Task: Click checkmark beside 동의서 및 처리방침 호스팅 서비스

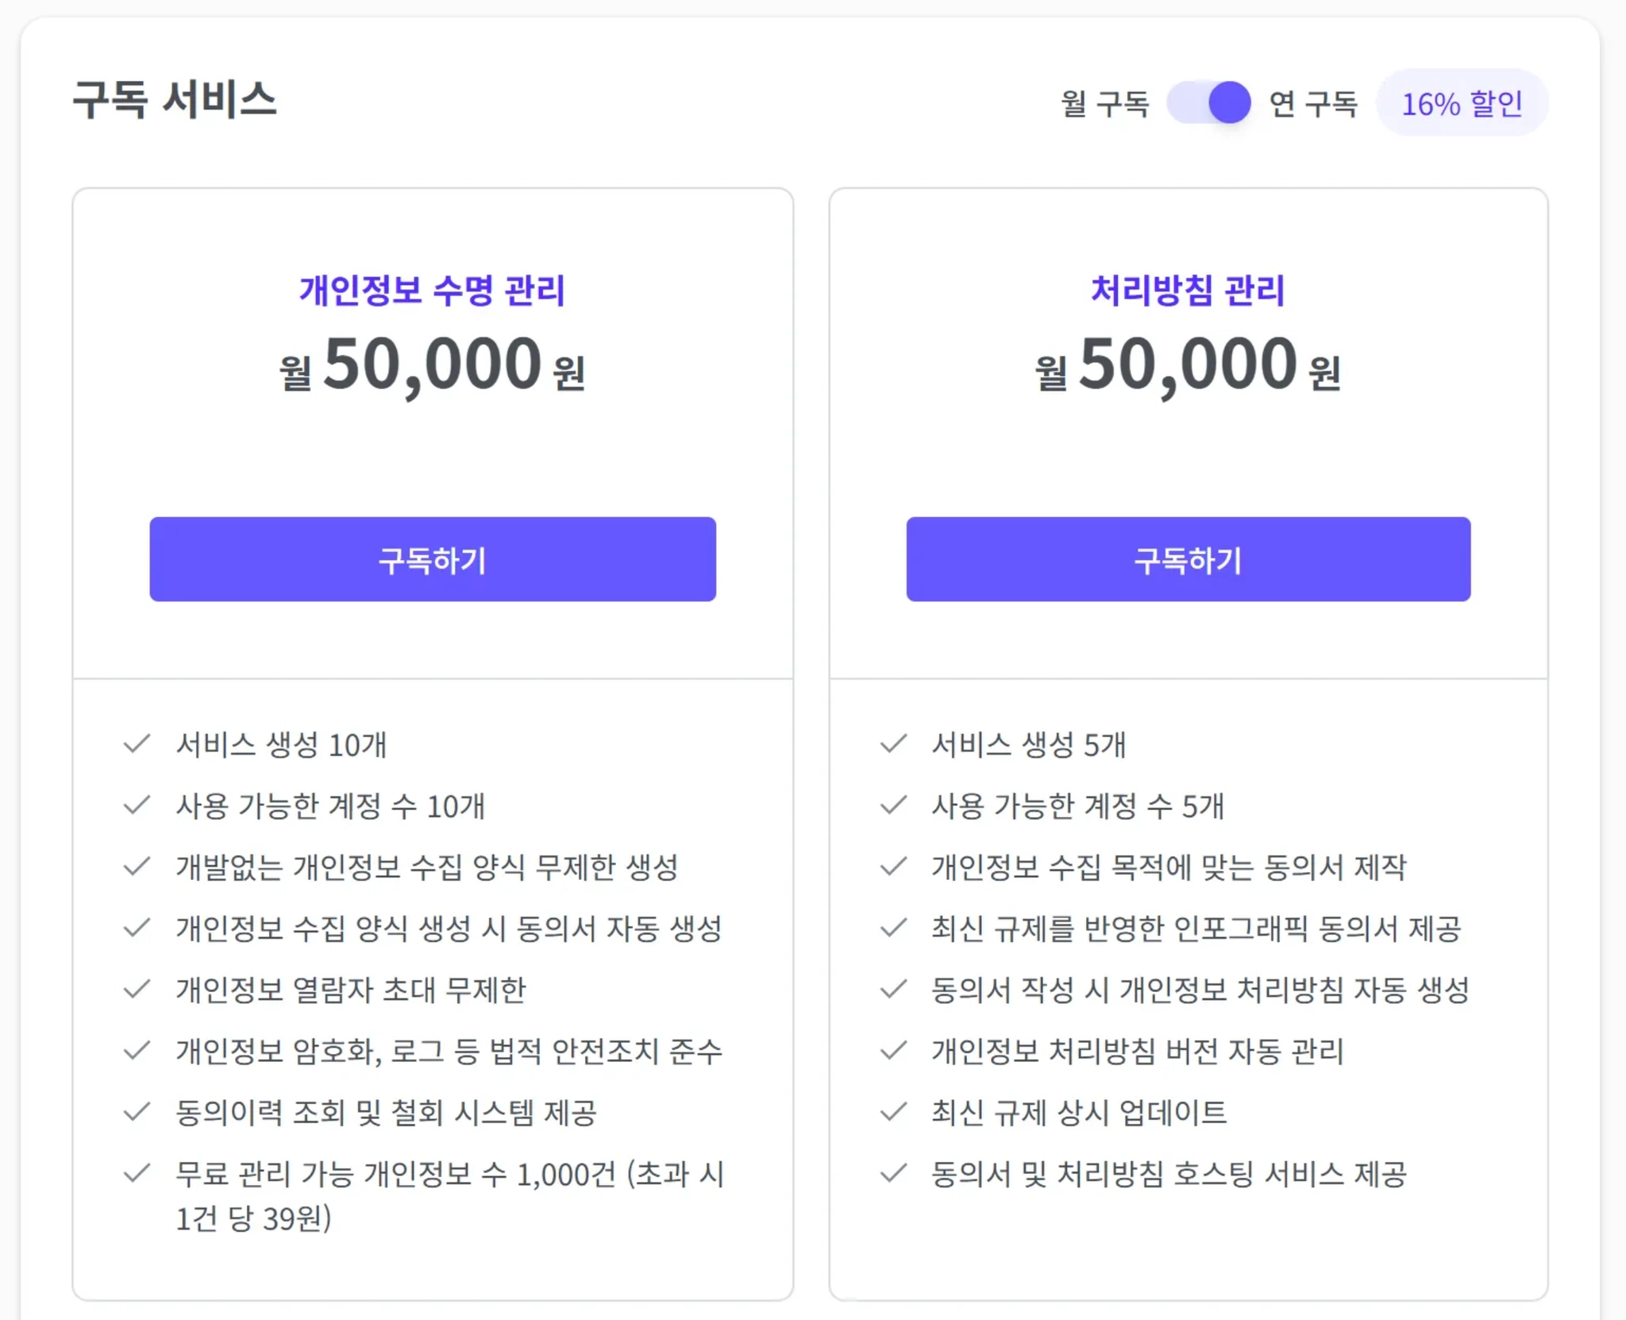Action: pos(893,1173)
